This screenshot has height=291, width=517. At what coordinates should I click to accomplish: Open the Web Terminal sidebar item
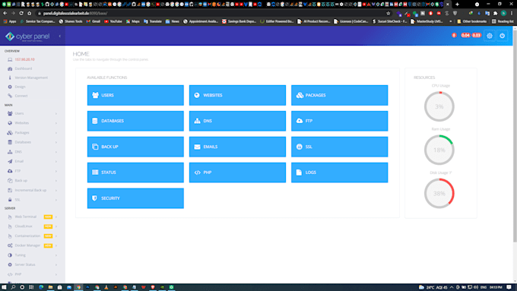tap(32, 217)
